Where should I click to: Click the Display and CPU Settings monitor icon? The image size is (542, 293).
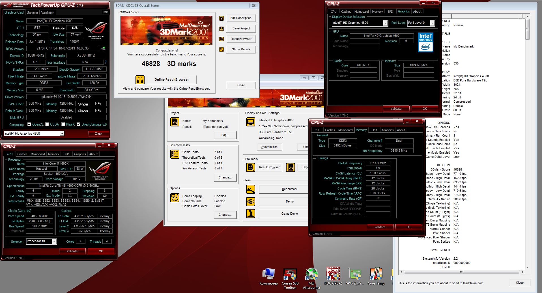coord(250,122)
